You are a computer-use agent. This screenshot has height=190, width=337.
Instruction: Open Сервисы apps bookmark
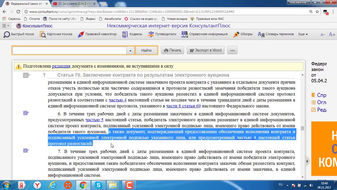coord(11,19)
